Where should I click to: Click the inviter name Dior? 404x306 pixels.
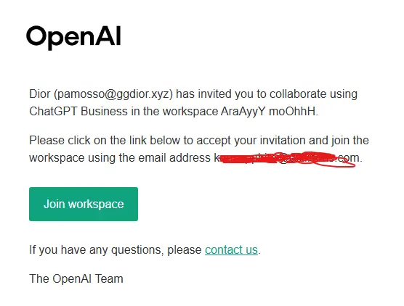40,94
